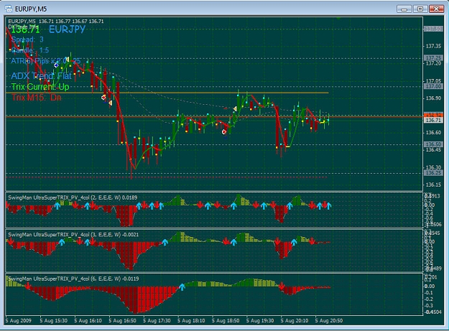Click the blue diamond marker on the price chart

pos(56,65)
